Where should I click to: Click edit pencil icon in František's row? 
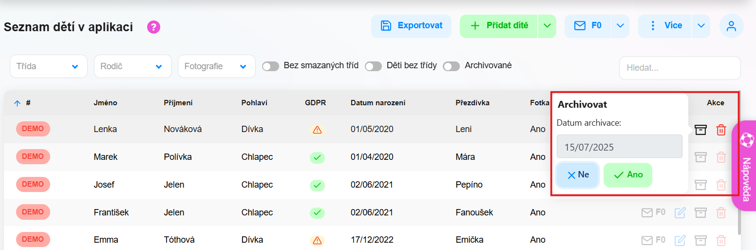click(x=680, y=212)
